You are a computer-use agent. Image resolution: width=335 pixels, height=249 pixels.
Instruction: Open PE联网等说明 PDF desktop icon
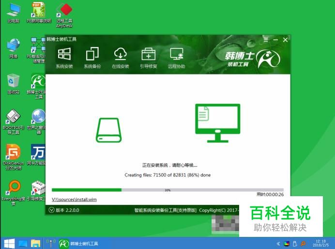point(39,13)
